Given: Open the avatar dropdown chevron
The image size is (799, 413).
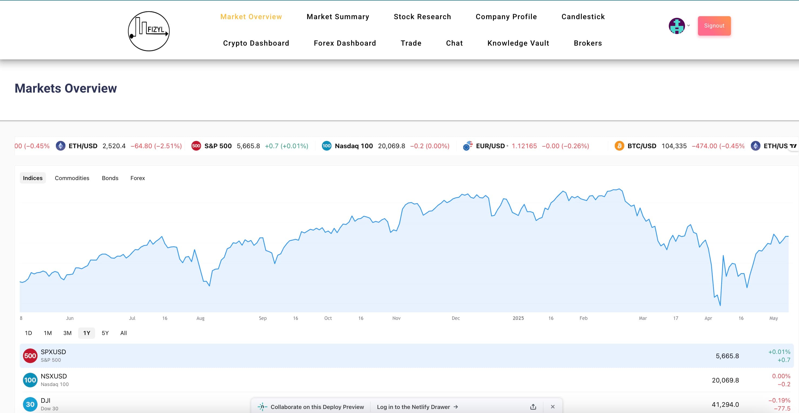Looking at the screenshot, I should click(x=689, y=26).
